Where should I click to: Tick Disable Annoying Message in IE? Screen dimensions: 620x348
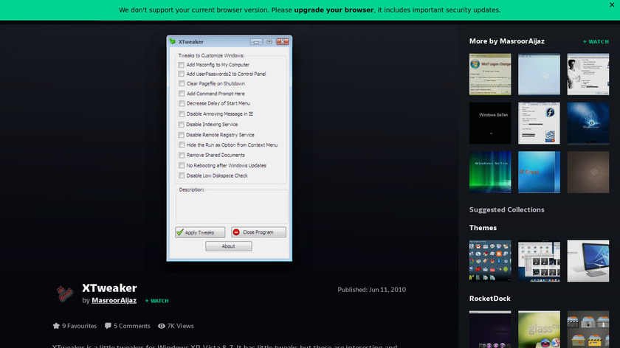[x=182, y=114]
